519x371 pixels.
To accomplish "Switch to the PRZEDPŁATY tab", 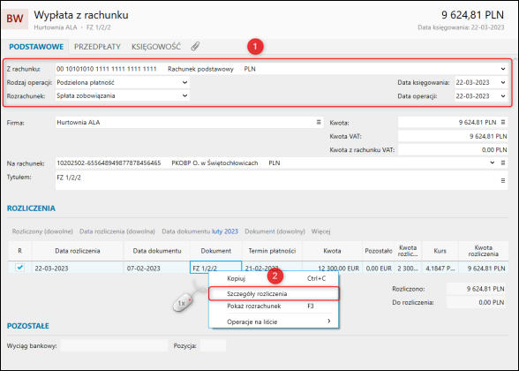I will [x=97, y=47].
